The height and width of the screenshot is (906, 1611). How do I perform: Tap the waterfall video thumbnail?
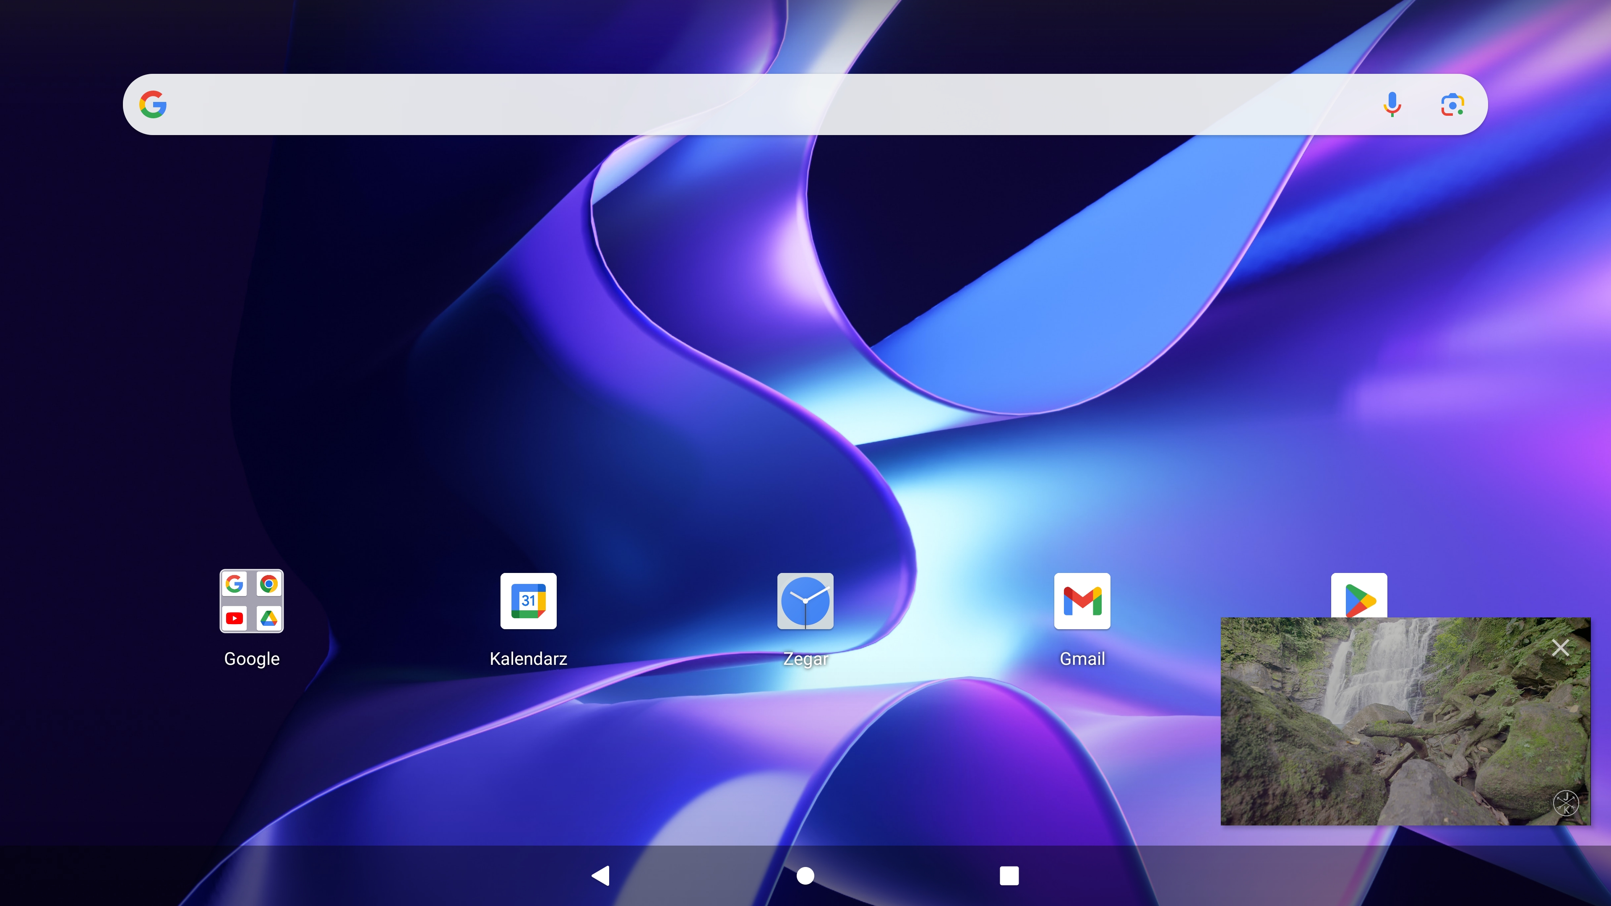[x=1405, y=721]
